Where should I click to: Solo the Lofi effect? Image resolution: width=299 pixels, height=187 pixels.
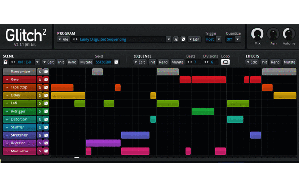pos(40,103)
